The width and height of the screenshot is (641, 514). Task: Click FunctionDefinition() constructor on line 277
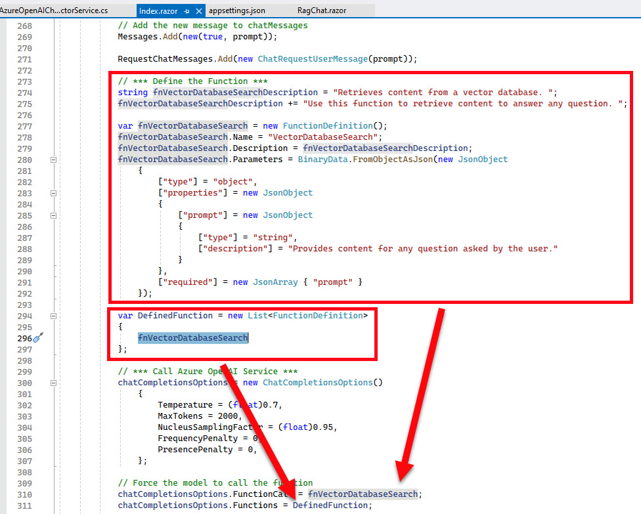pyautogui.click(x=332, y=126)
